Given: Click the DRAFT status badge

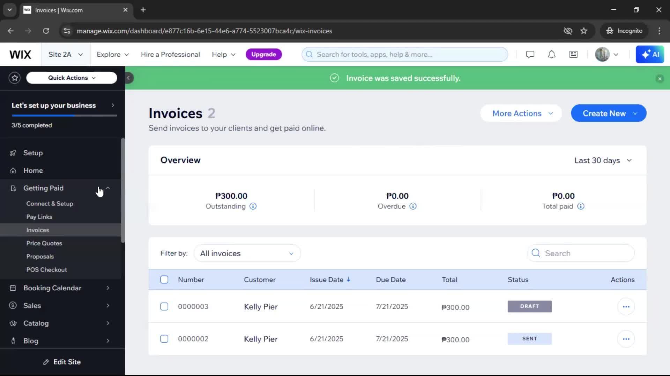Looking at the screenshot, I should (x=529, y=306).
